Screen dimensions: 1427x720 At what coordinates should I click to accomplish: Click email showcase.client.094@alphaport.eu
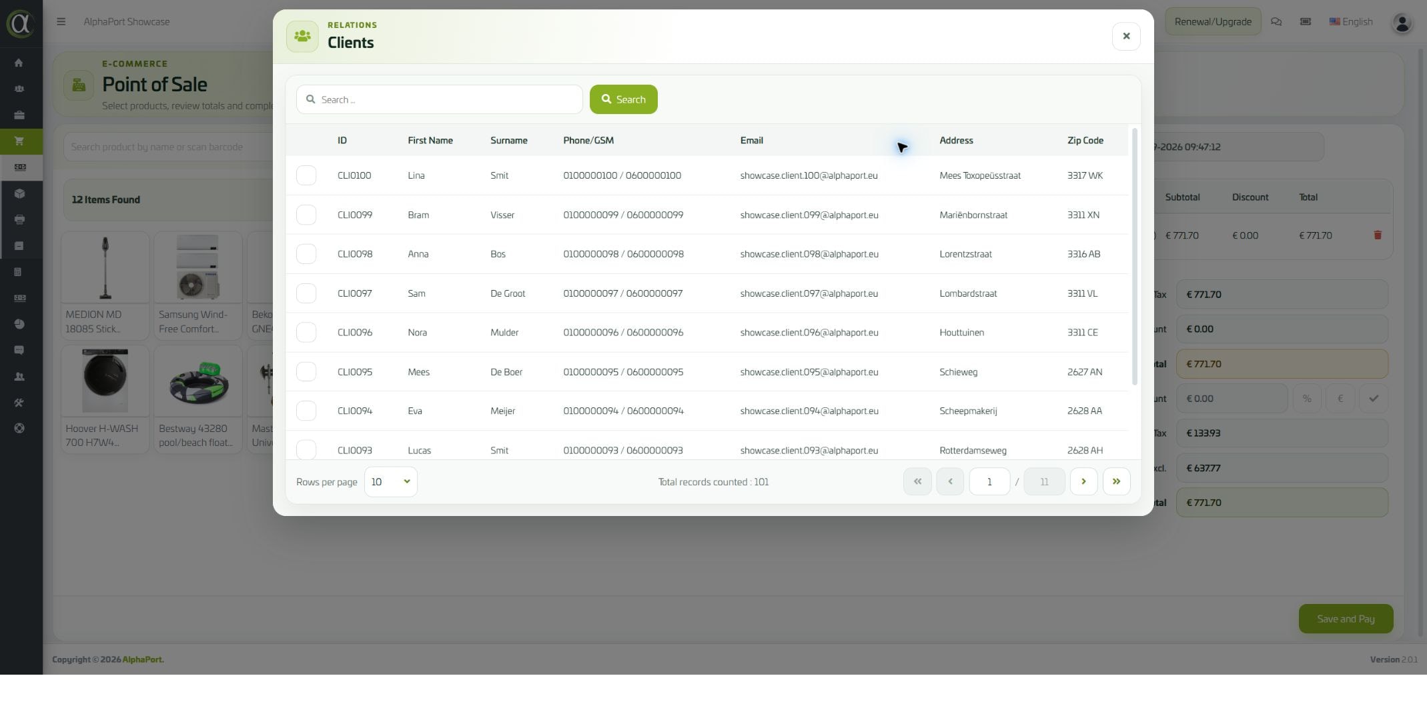click(x=809, y=411)
